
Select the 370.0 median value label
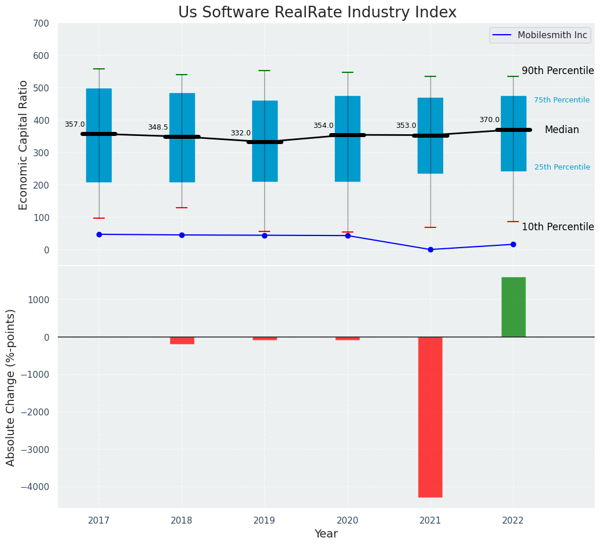click(489, 120)
